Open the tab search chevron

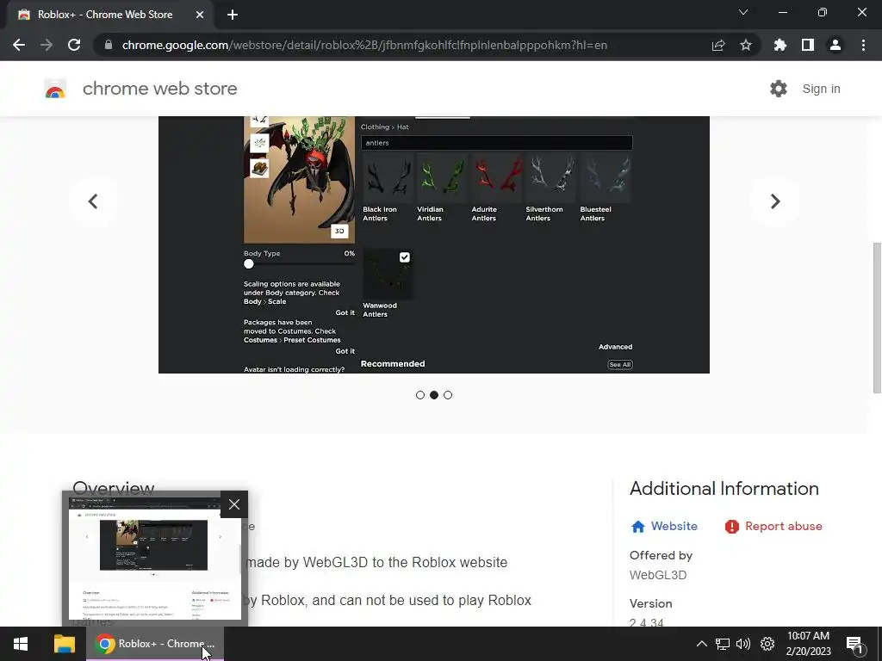point(743,12)
